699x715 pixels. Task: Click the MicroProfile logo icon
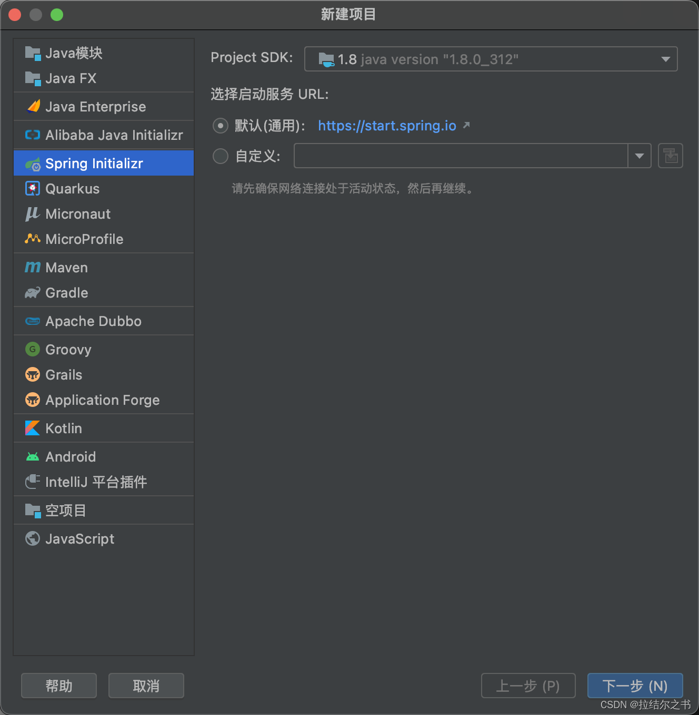33,239
